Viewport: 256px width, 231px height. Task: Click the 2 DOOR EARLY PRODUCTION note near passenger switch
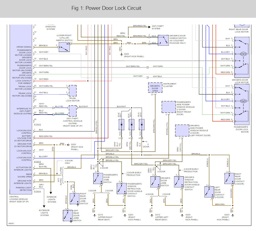[134, 174]
